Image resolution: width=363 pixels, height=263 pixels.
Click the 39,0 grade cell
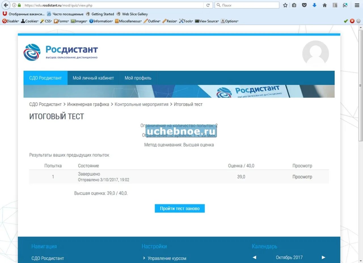click(x=241, y=177)
